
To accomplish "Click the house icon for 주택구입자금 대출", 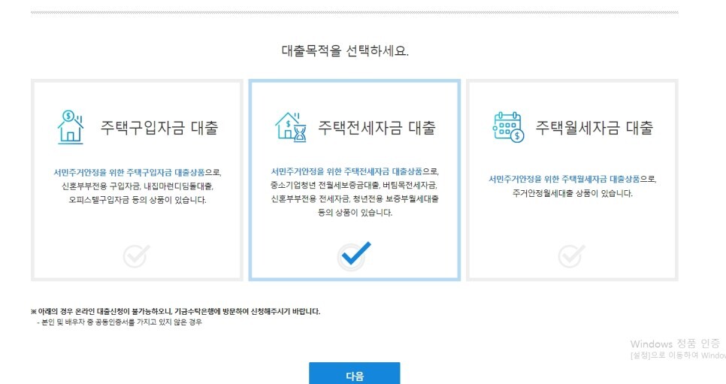I will click(x=71, y=128).
